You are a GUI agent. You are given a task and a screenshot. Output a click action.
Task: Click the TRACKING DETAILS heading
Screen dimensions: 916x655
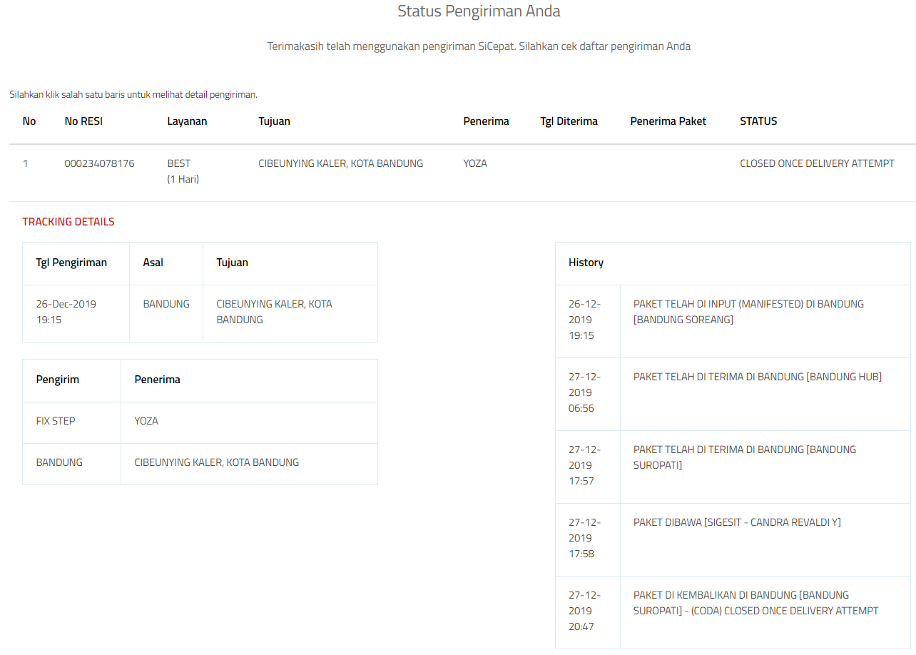pos(68,222)
